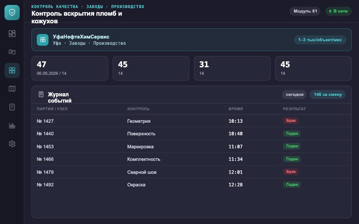Screen dimensions: 359x224
Task: Select batch № 1427
Action: tap(45, 121)
